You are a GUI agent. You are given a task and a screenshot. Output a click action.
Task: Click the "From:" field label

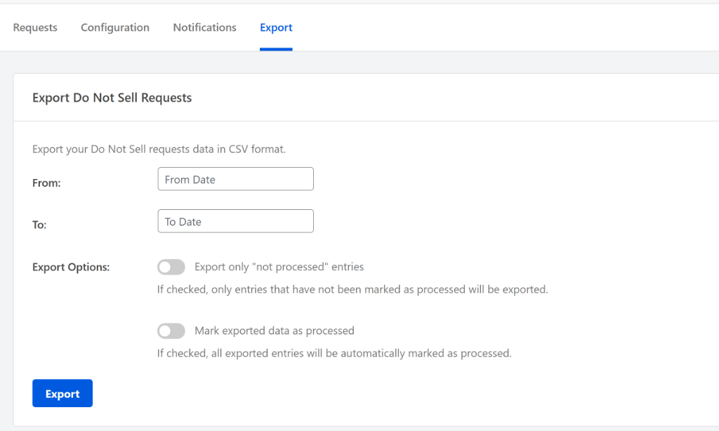tap(46, 183)
